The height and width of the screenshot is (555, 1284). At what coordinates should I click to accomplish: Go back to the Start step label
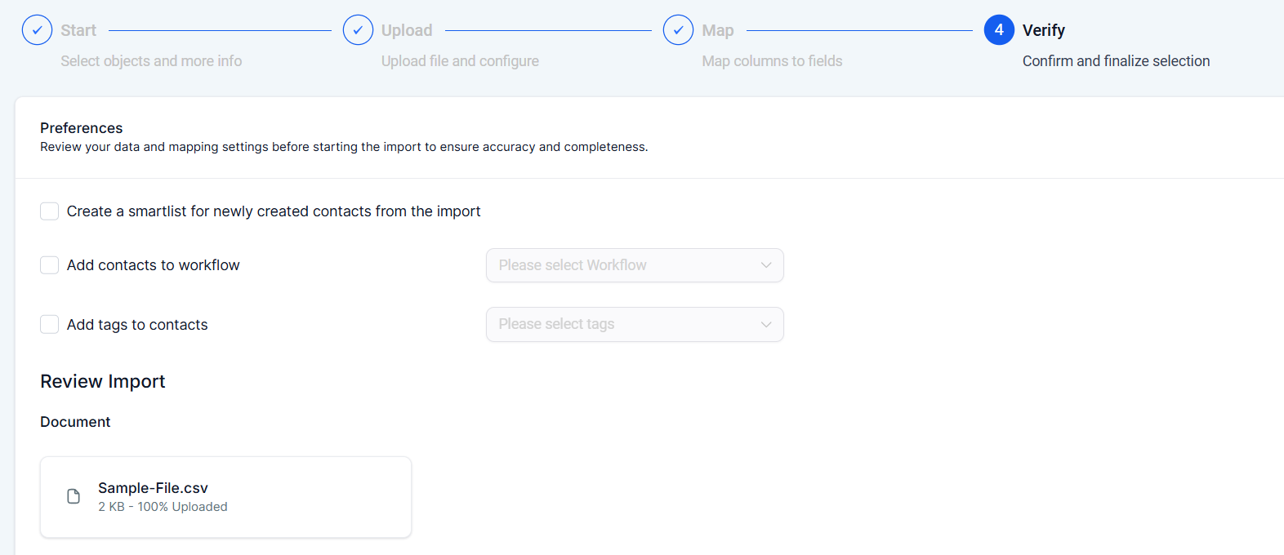[x=78, y=30]
